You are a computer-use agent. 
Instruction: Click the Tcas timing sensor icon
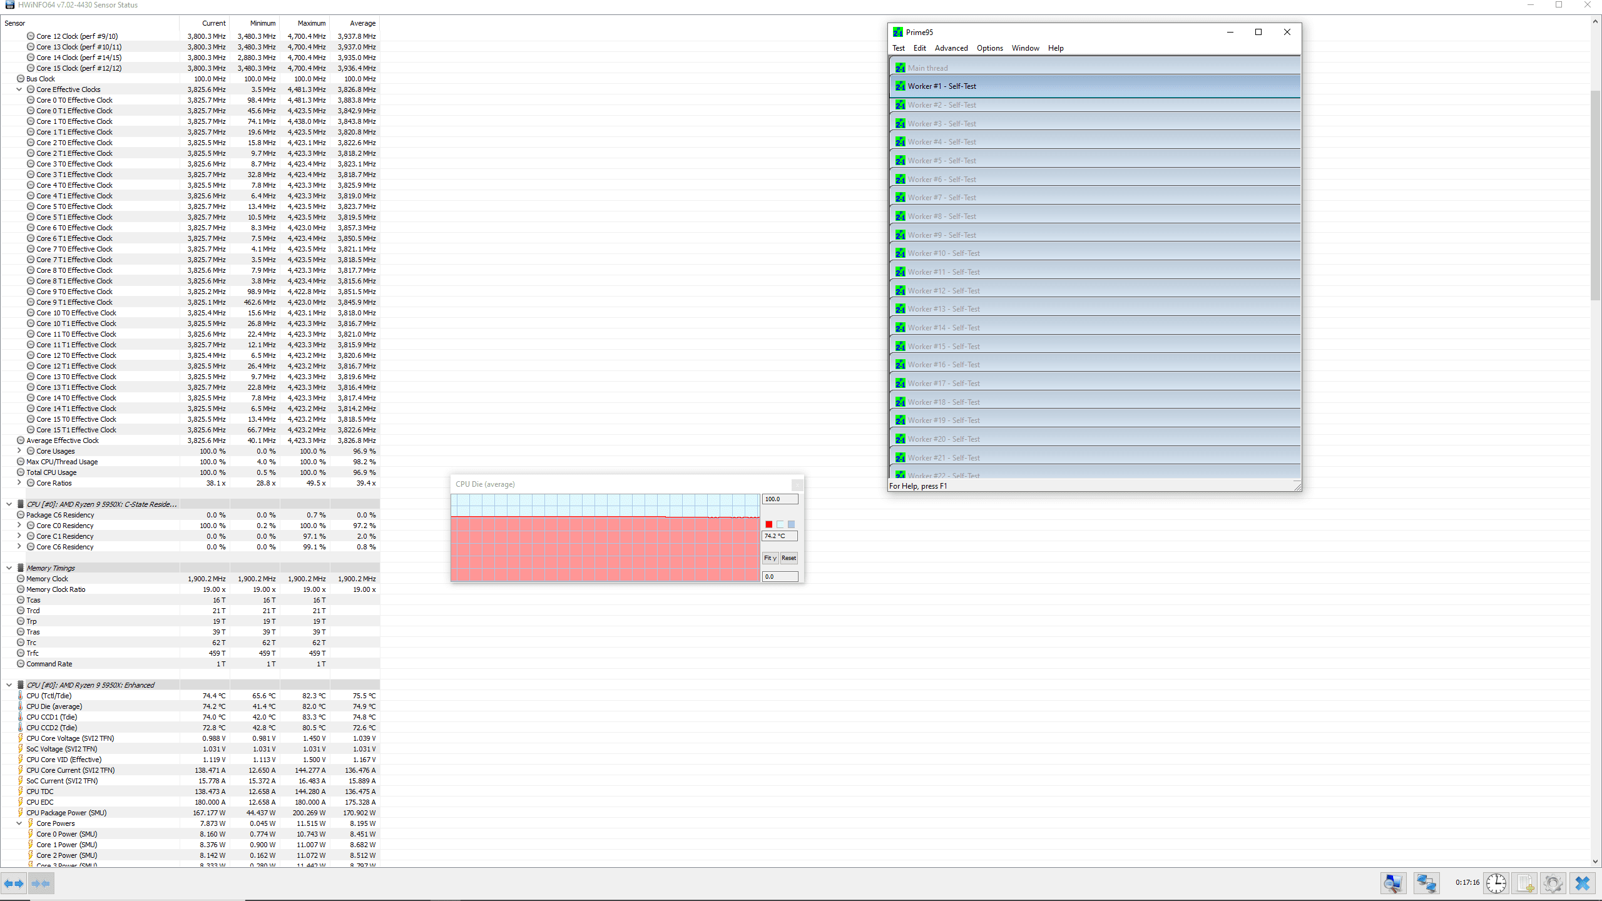21,600
